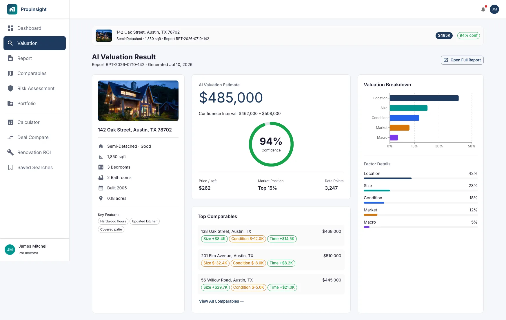Viewport: 506px width, 320px height.
Task: Click 3,247 data points value
Action: click(331, 188)
